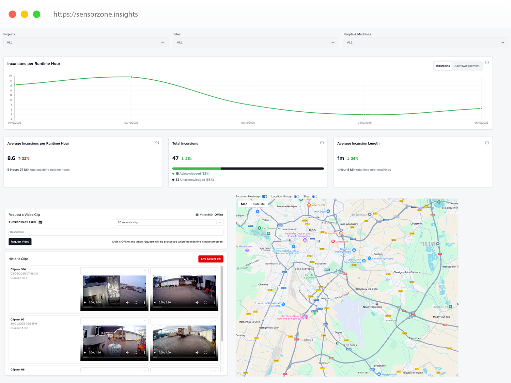This screenshot has width=511, height=383.
Task: Click the Burger King marker on the map
Action: (x=341, y=233)
